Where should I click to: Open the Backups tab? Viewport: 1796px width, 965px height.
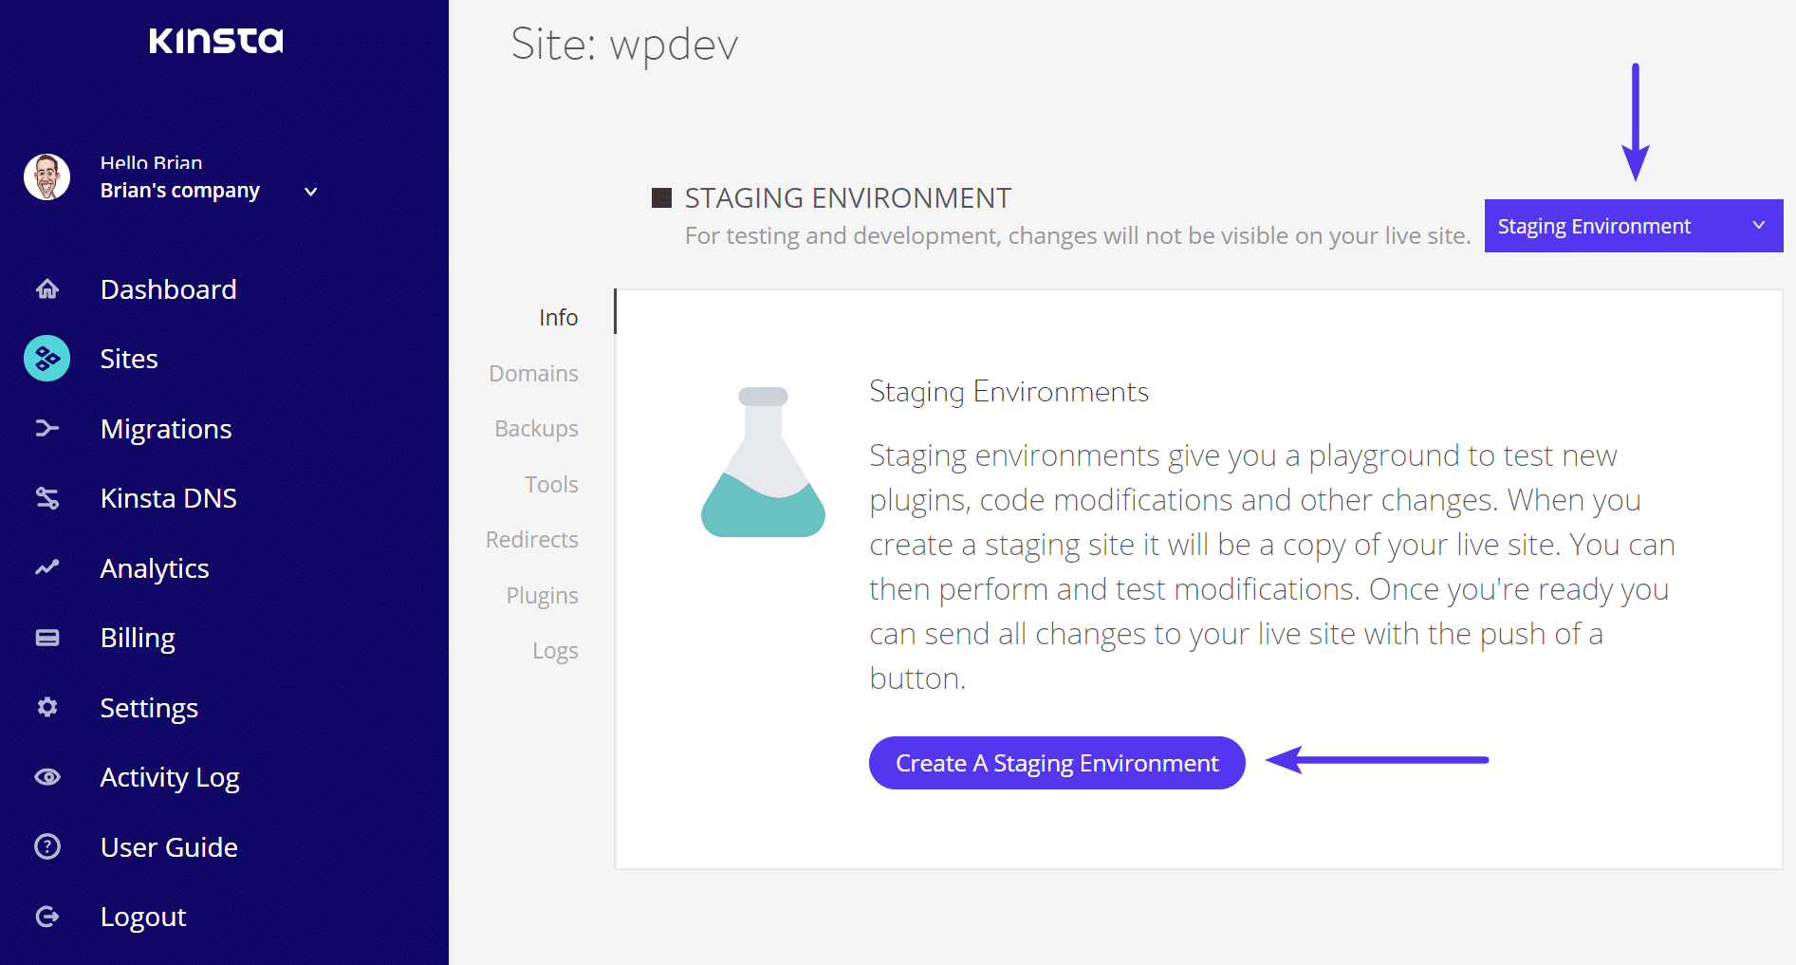coord(536,428)
